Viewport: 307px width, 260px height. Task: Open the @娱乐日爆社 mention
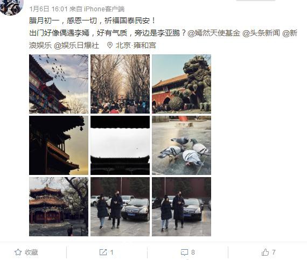(x=76, y=45)
